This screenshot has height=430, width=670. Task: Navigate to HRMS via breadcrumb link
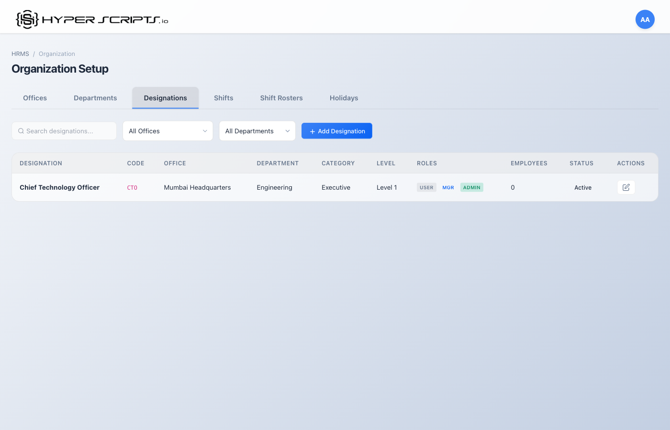coord(20,54)
